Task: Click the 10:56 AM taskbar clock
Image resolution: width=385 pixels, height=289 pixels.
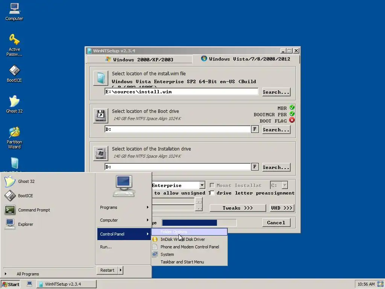Action: (366, 284)
